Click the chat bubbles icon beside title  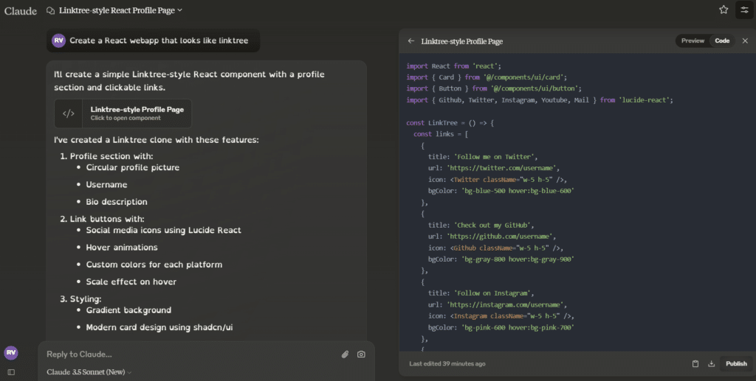point(51,10)
